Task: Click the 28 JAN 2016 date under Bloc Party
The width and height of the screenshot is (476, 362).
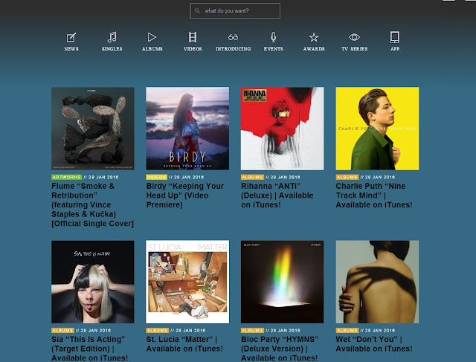Action: coord(285,331)
